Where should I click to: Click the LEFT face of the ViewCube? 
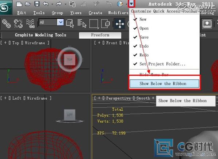[70, 115]
